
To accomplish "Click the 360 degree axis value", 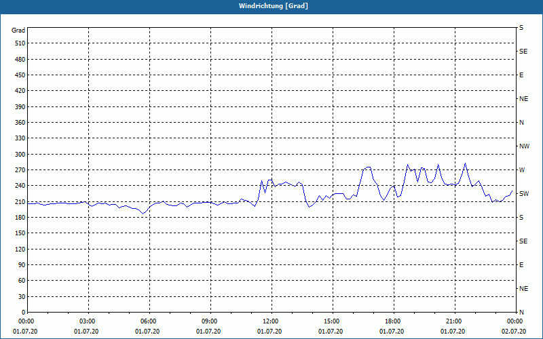I will tap(20, 123).
